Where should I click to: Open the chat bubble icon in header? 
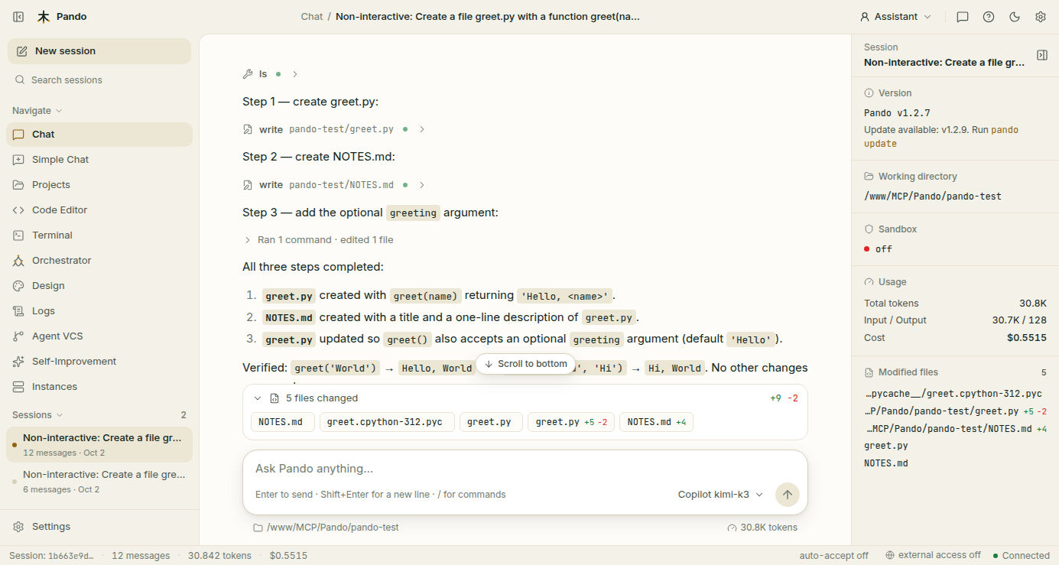[963, 17]
